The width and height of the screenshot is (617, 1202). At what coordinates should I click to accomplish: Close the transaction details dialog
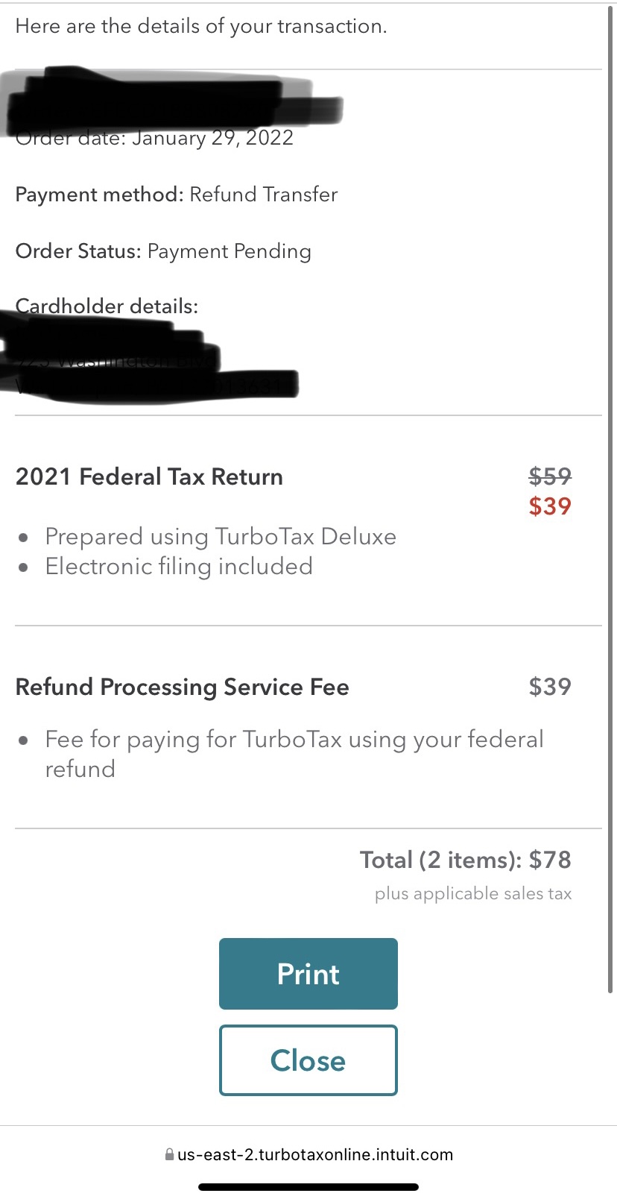click(x=308, y=1060)
